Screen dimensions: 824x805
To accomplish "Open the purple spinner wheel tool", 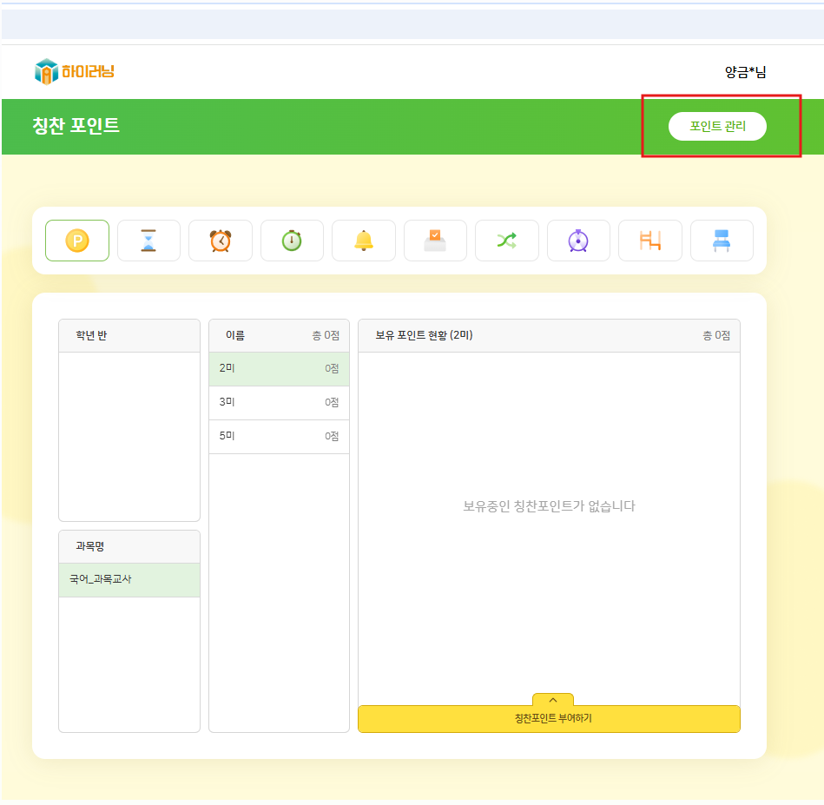I will (578, 241).
